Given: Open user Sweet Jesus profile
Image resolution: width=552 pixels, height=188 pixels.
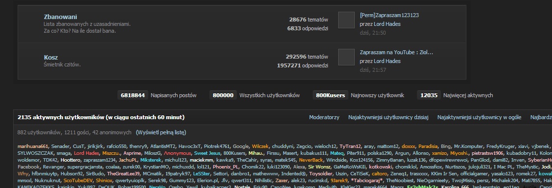Looking at the screenshot, I should [207, 153].
